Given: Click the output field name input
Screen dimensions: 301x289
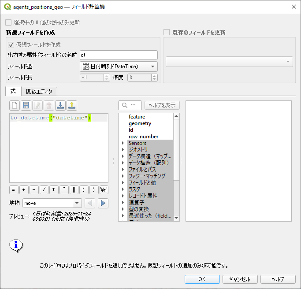Looking at the screenshot, I should pyautogui.click(x=118, y=55).
